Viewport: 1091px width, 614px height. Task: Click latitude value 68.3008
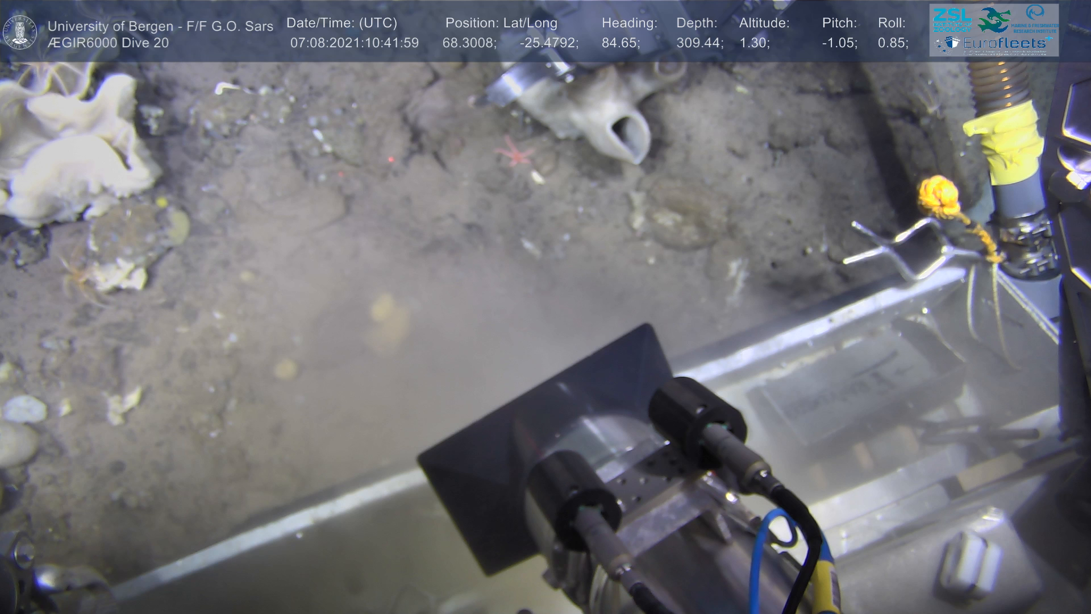point(469,43)
